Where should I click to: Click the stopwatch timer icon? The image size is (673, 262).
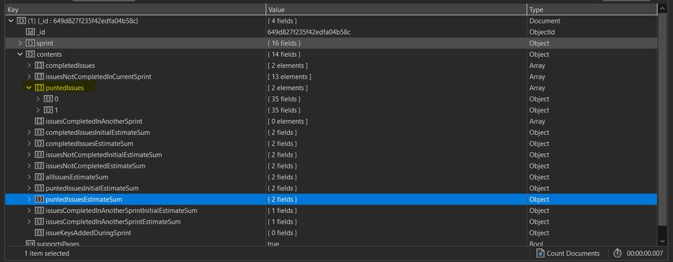617,253
